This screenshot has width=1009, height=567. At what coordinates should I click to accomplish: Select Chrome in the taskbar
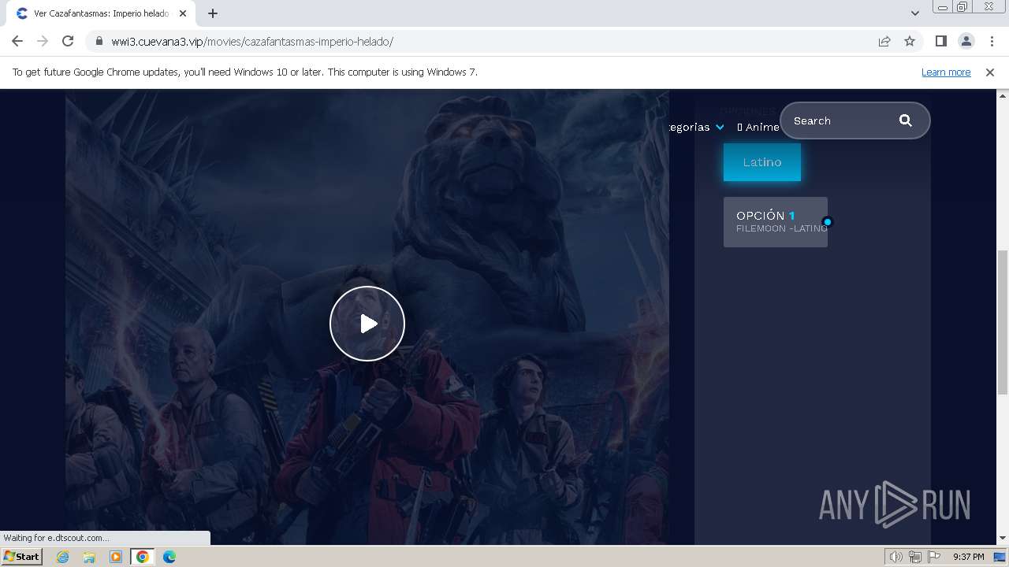click(142, 557)
